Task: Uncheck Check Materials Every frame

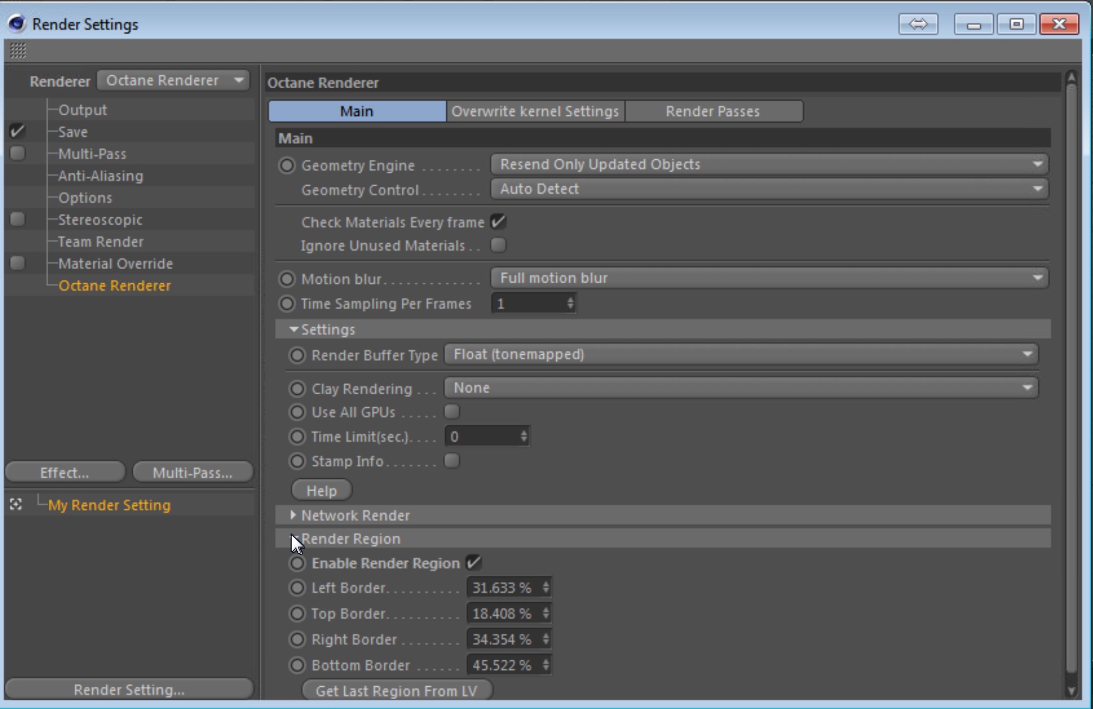Action: click(x=498, y=222)
